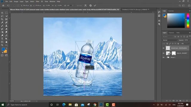
Task: Select the Eraser tool
Action: [x=6, y=29]
